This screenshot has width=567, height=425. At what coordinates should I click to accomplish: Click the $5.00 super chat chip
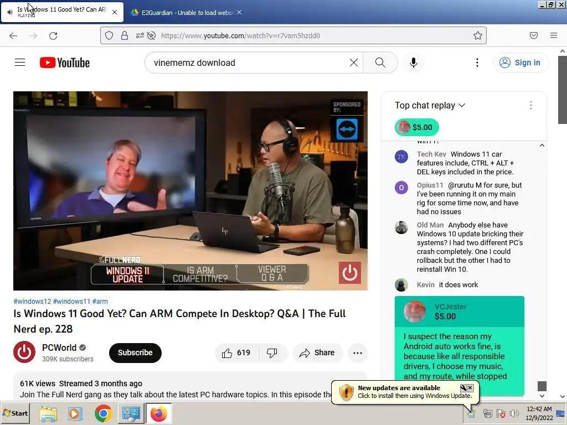[x=416, y=127]
